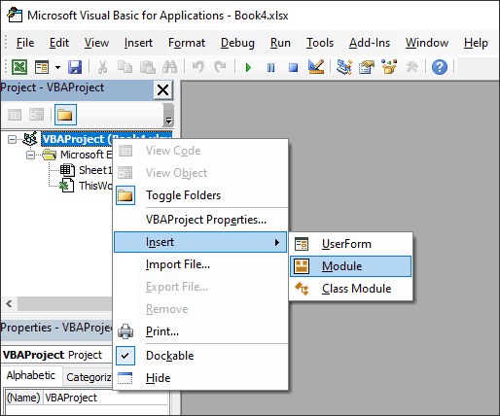Open the Debug menu

[x=237, y=43]
